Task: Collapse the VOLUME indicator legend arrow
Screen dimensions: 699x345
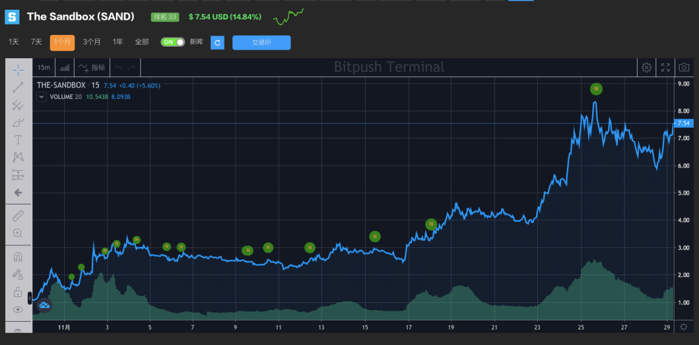Action: 41,96
